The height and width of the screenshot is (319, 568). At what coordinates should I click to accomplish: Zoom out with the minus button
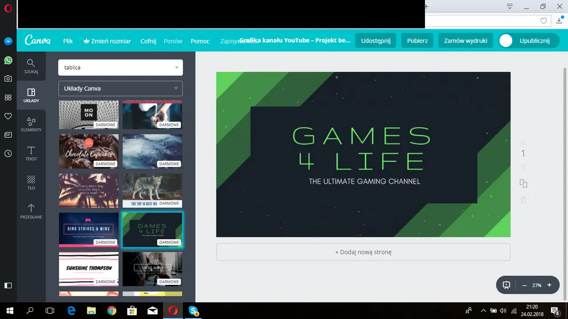point(524,285)
